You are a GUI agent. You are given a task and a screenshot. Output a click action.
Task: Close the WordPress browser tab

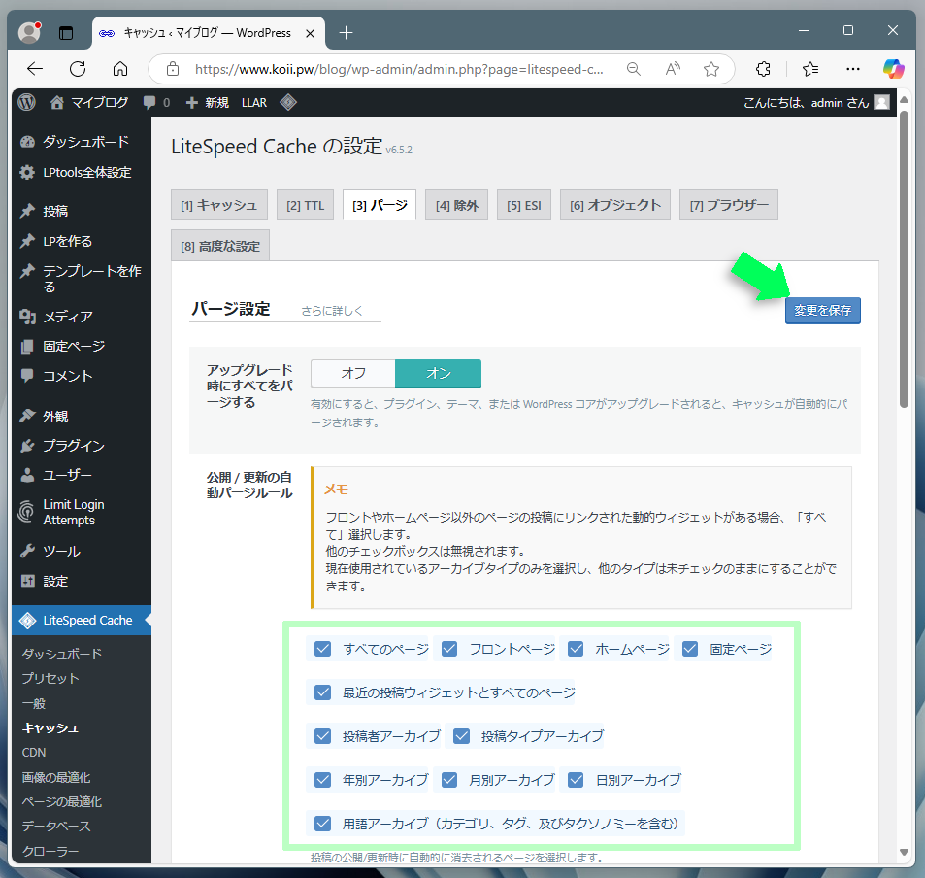[310, 34]
